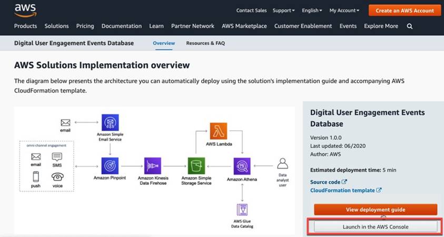The height and width of the screenshot is (237, 444).
Task: Expand the Support dropdown
Action: pos(283,11)
